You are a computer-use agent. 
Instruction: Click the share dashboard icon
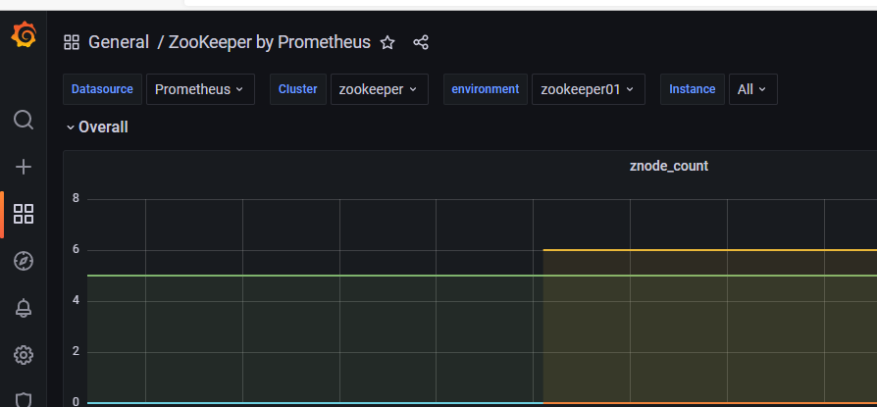pos(421,42)
